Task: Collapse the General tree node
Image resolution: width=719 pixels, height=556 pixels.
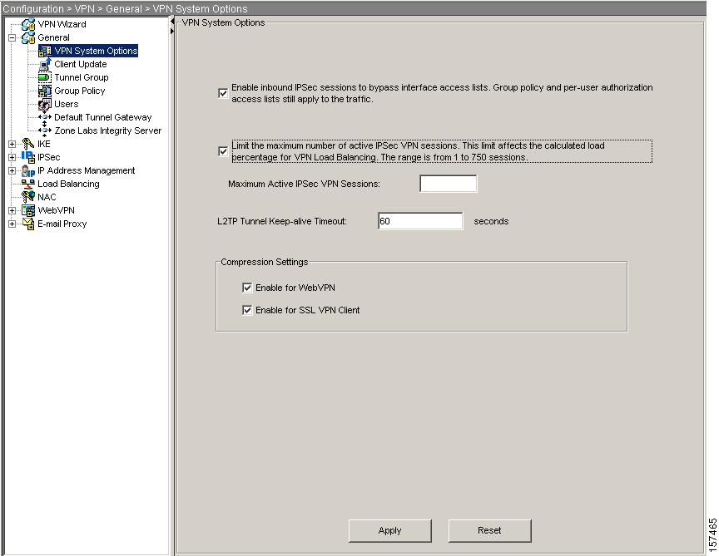Action: pos(12,37)
